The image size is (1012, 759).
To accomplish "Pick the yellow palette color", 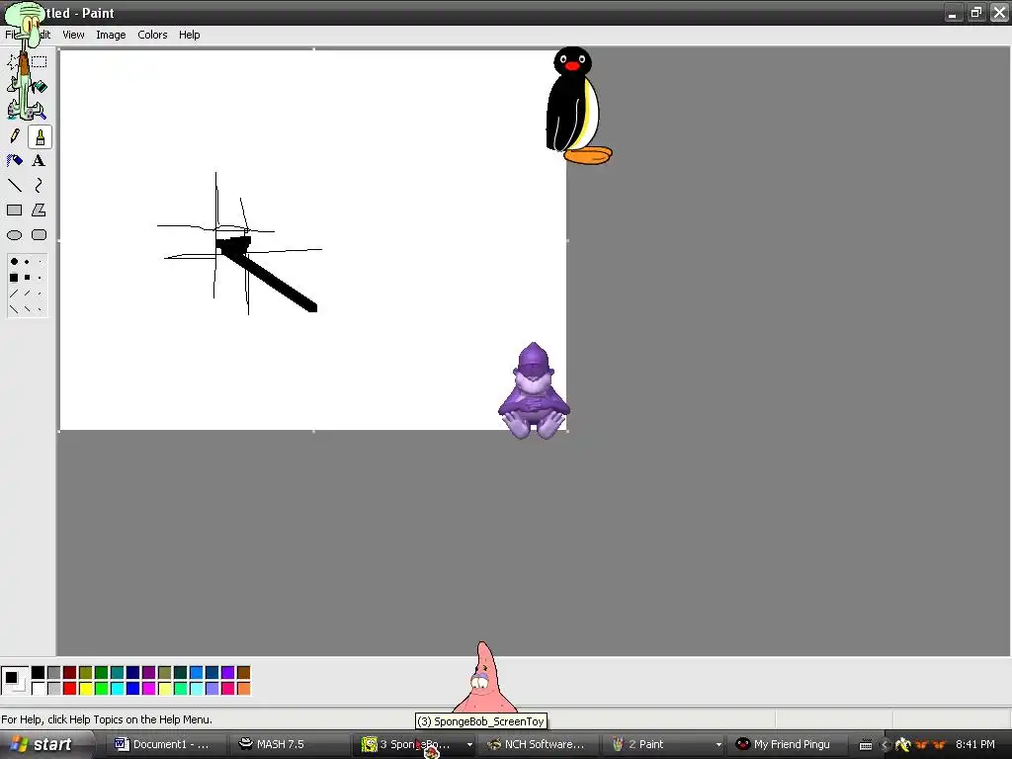I will [x=86, y=689].
